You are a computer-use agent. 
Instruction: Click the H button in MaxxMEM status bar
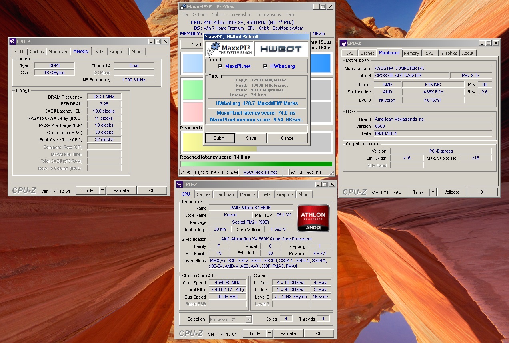tap(285, 172)
